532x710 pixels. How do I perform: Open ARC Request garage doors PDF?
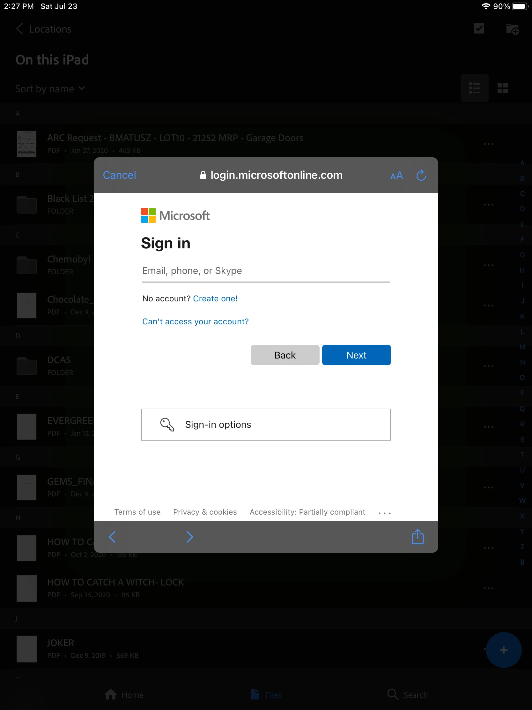click(x=175, y=138)
